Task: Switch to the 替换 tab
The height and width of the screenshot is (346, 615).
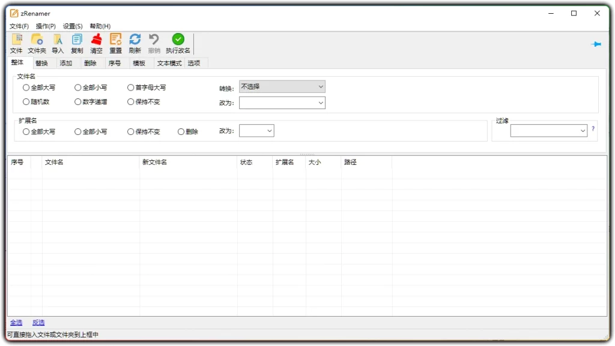Action: tap(42, 62)
